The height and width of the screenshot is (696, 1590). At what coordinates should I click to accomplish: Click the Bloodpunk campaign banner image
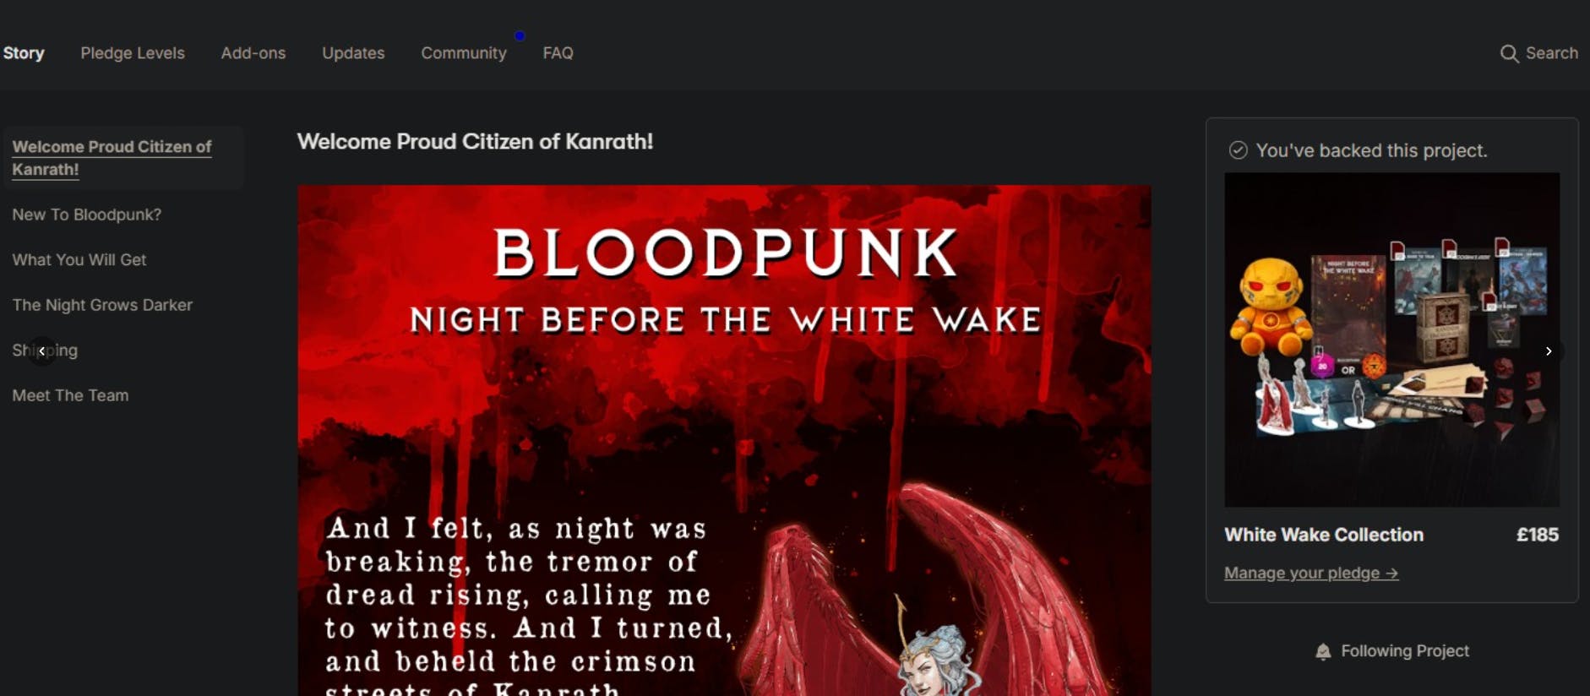(x=724, y=440)
